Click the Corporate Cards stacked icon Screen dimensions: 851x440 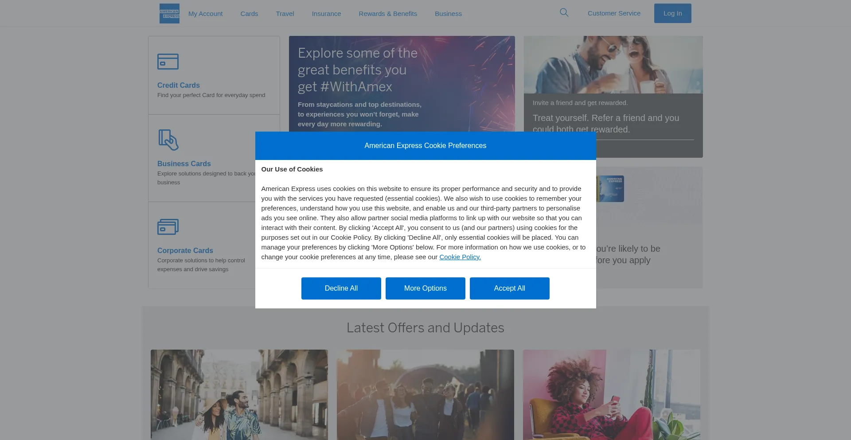point(168,227)
